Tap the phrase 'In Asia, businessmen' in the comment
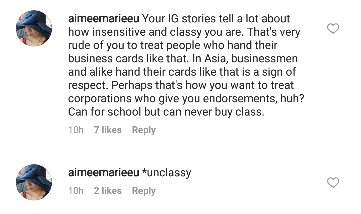 [245, 59]
